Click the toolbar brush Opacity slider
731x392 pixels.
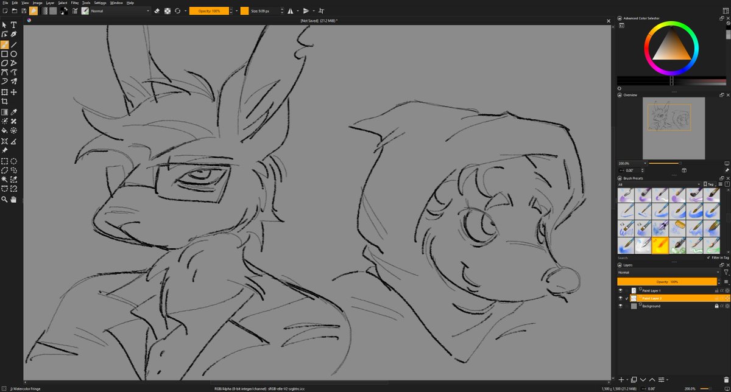[x=209, y=11]
